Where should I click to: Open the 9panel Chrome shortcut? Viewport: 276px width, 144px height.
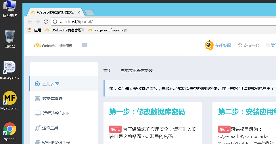10,132
